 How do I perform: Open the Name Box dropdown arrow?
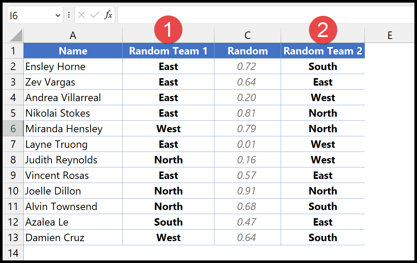pyautogui.click(x=57, y=15)
